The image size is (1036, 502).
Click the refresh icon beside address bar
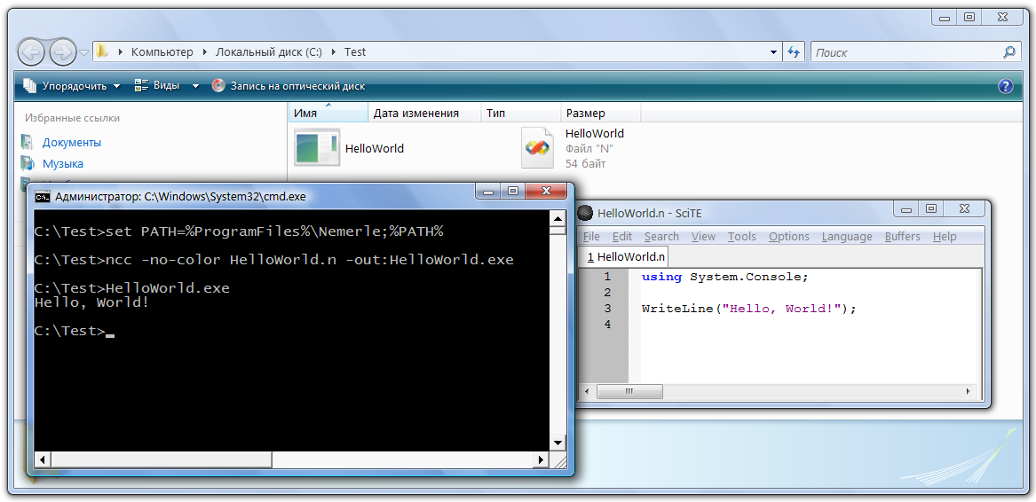(x=794, y=52)
